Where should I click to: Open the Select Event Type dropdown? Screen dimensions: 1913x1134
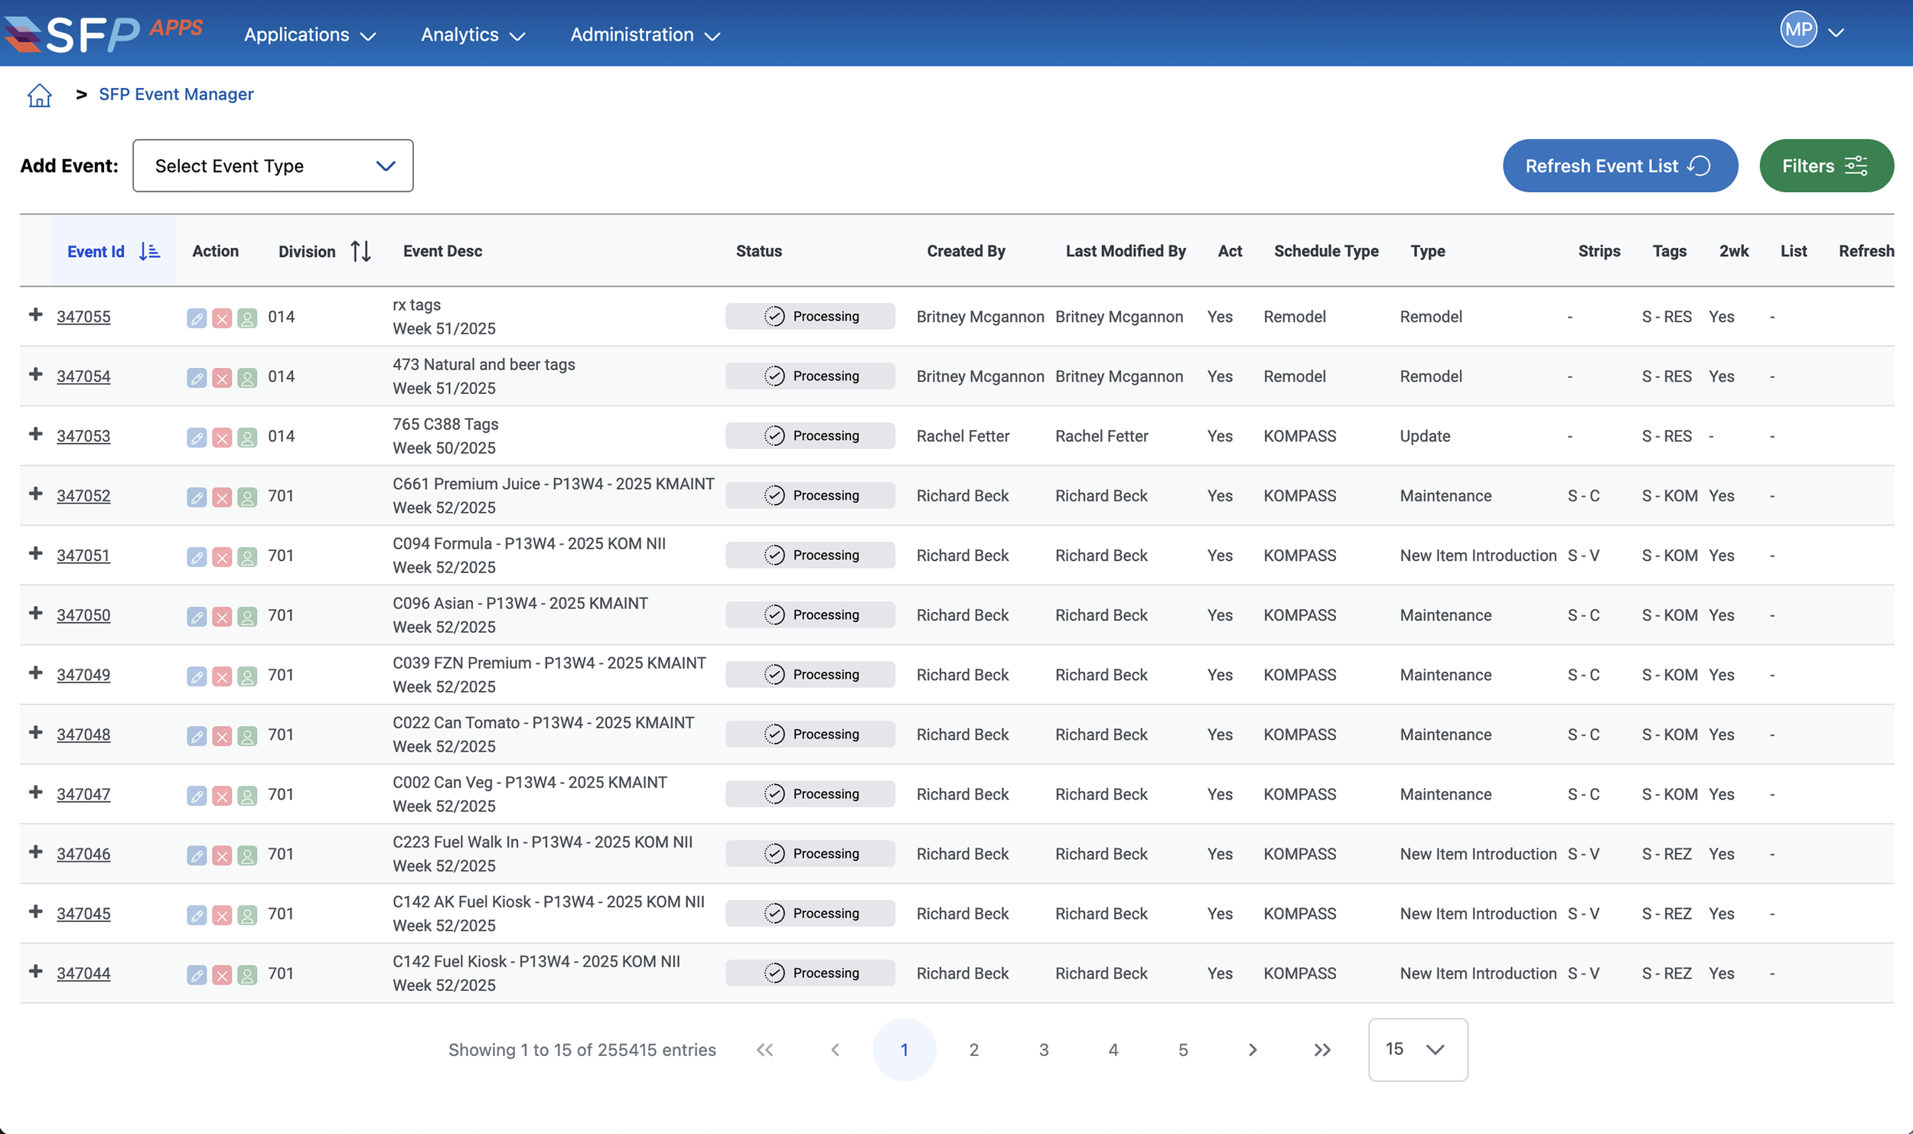(x=273, y=165)
